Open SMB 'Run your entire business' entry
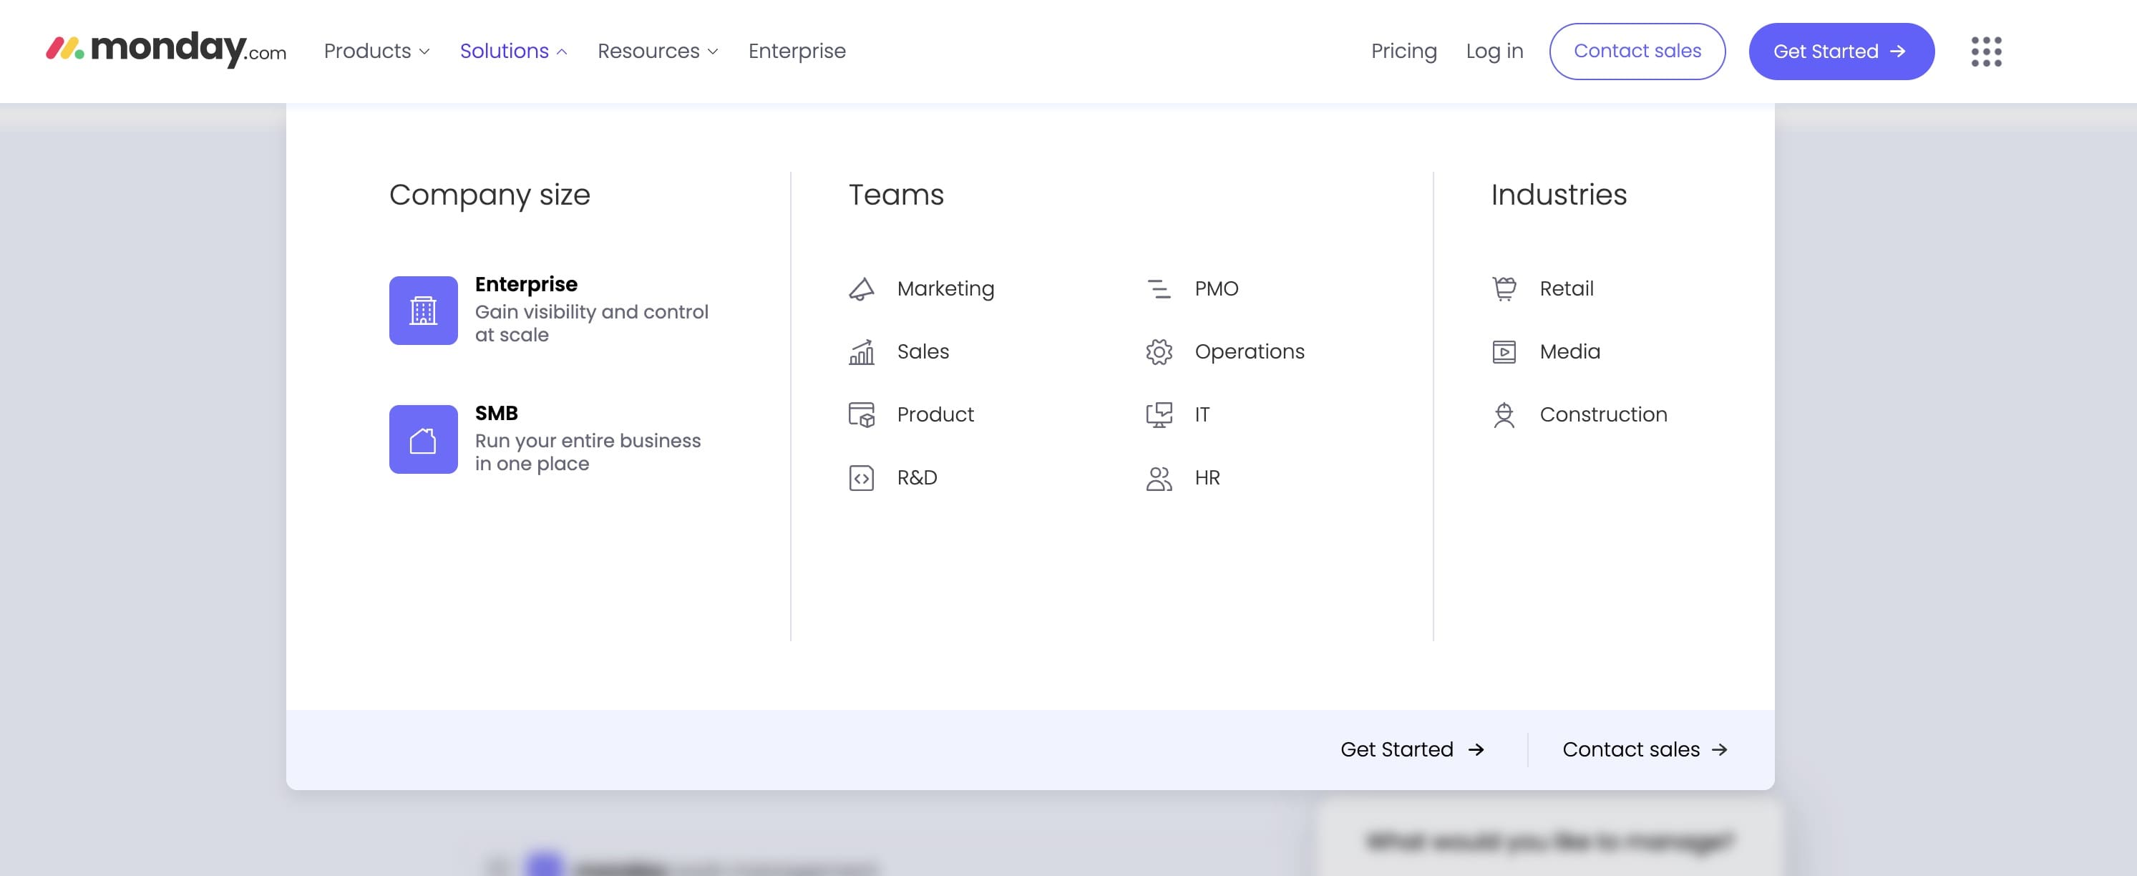Viewport: 2137px width, 876px height. coord(546,439)
